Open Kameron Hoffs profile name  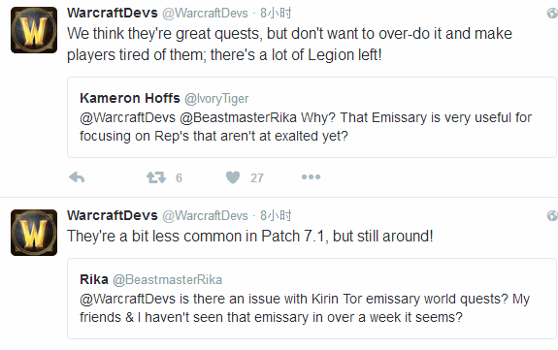(130, 98)
